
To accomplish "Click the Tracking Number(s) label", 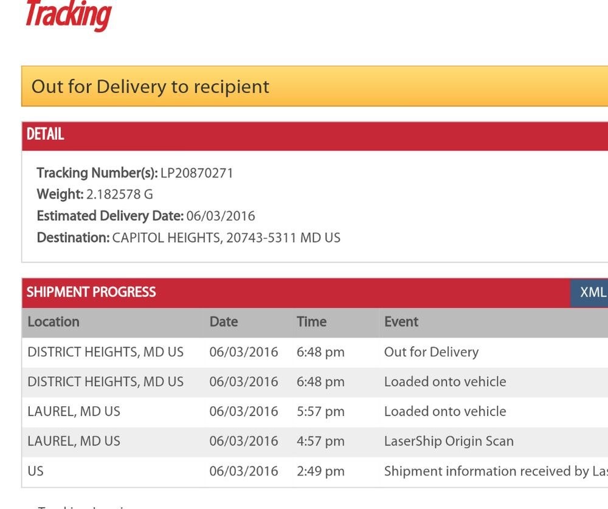I will (97, 173).
